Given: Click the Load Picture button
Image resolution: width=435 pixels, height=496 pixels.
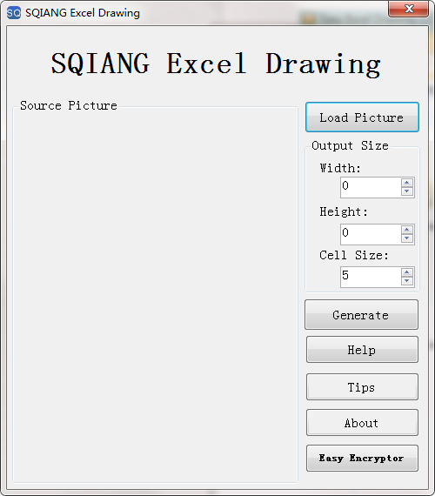Looking at the screenshot, I should pos(362,117).
